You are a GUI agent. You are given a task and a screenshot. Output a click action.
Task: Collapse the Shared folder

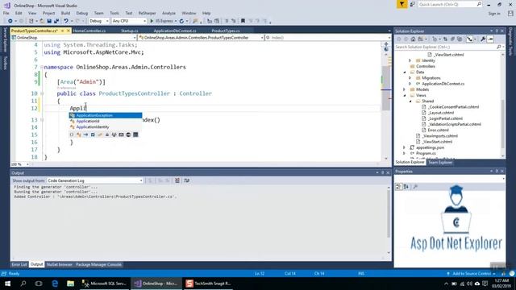(410, 101)
